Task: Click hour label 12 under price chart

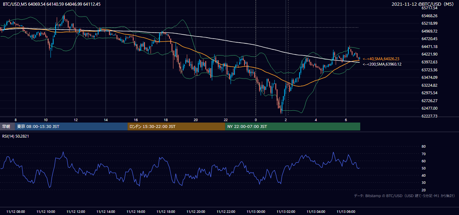Action: 75,119
